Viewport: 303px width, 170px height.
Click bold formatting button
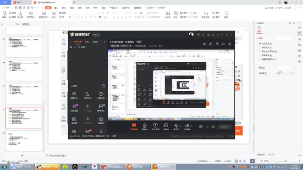click(x=70, y=17)
